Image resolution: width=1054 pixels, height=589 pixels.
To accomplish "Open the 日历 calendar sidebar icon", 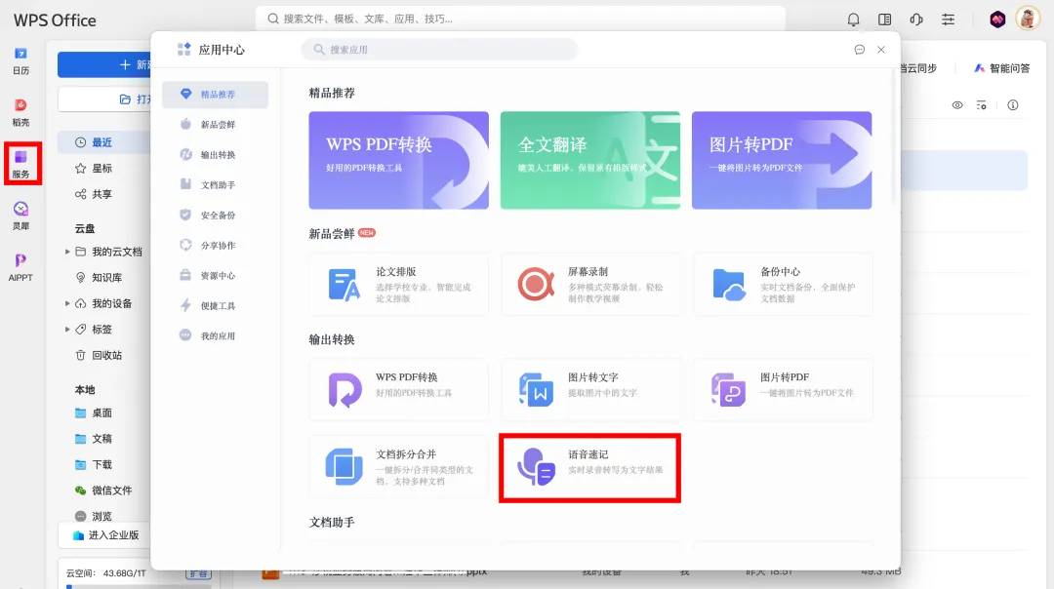I will point(20,61).
